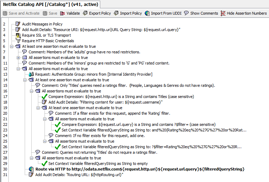Expand the folder on line 8

(x=18, y=58)
